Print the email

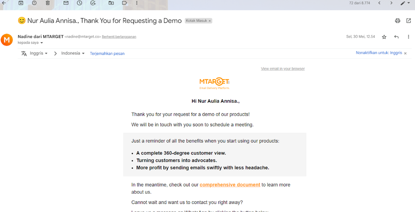click(x=398, y=21)
